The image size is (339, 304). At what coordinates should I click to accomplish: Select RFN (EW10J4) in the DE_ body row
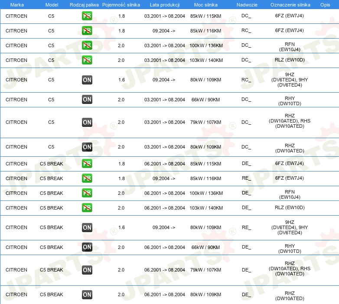290,194
